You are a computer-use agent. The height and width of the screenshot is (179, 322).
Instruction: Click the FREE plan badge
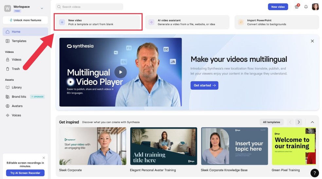click(x=17, y=11)
